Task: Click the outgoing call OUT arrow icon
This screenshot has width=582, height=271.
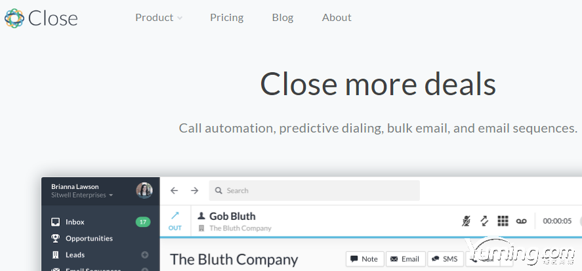Action: pos(175,215)
